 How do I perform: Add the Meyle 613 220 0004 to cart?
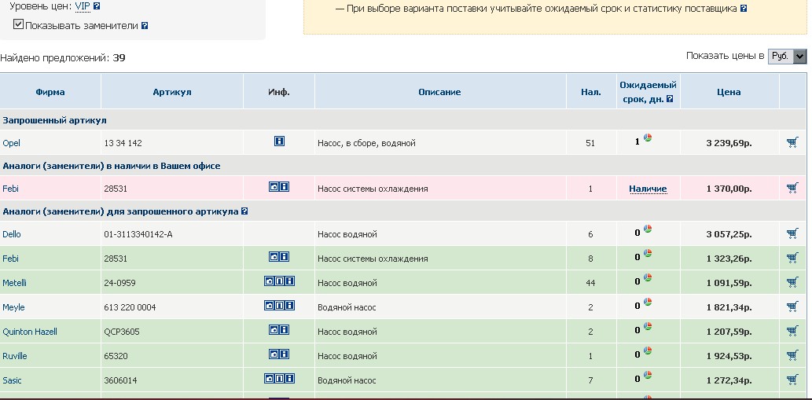[792, 306]
